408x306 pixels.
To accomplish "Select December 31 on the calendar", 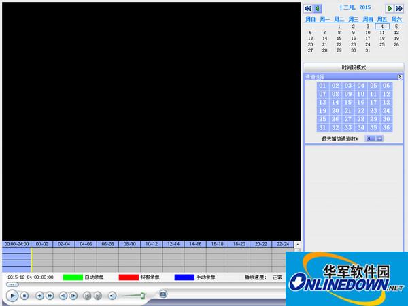I will (x=368, y=50).
